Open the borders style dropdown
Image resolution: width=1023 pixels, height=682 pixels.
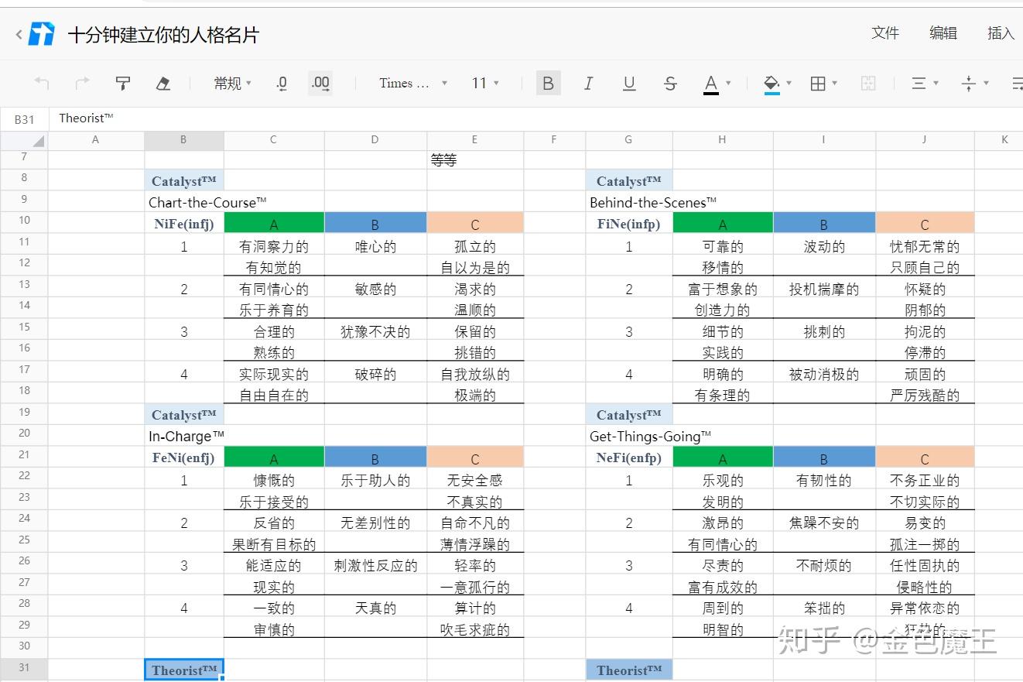click(833, 83)
